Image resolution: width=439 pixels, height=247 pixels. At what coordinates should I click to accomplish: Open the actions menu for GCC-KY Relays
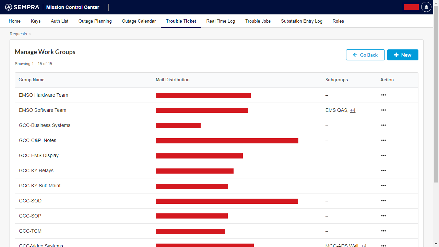[383, 170]
